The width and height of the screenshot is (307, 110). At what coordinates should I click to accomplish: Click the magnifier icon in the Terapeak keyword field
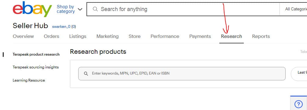[x=86, y=74]
